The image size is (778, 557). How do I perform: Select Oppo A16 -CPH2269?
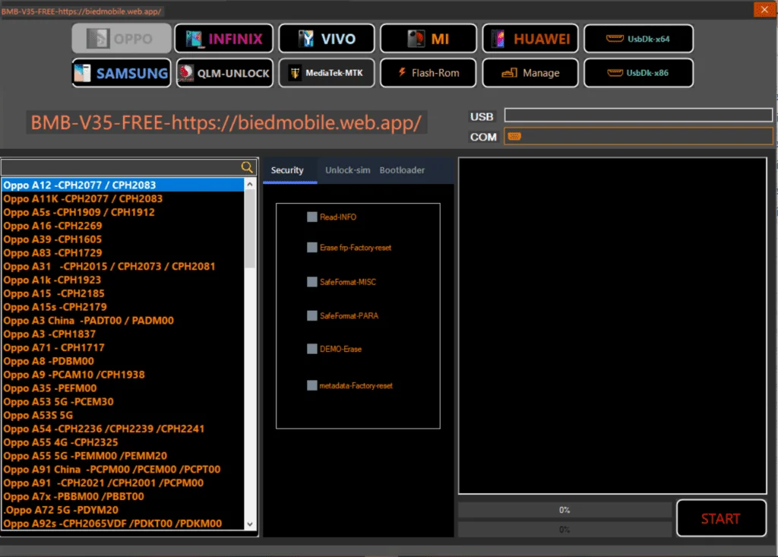(x=123, y=226)
